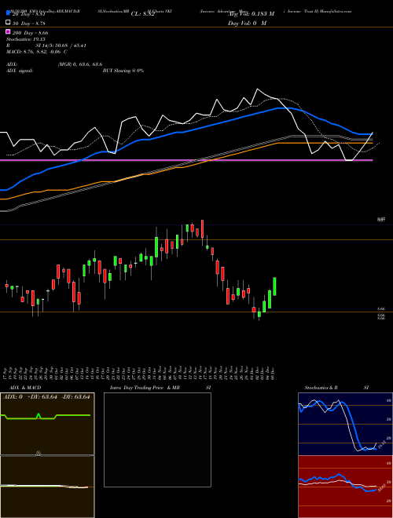Click the blue 20 Day legend swatch

tap(8, 13)
